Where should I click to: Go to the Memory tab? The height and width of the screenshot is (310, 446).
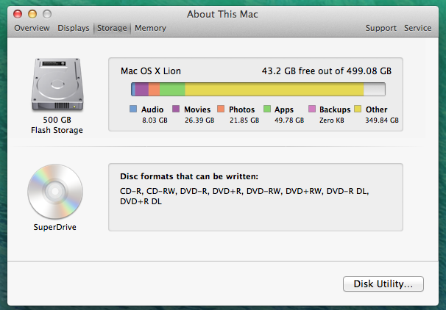(x=150, y=28)
